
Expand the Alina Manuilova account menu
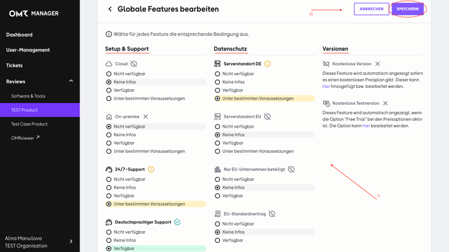(71, 242)
